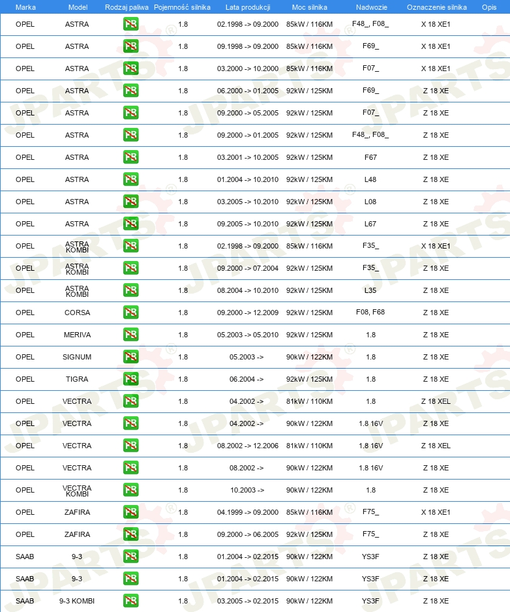Click the Opis column header
Image resolution: width=510 pixels, height=612 pixels.
(489, 7)
